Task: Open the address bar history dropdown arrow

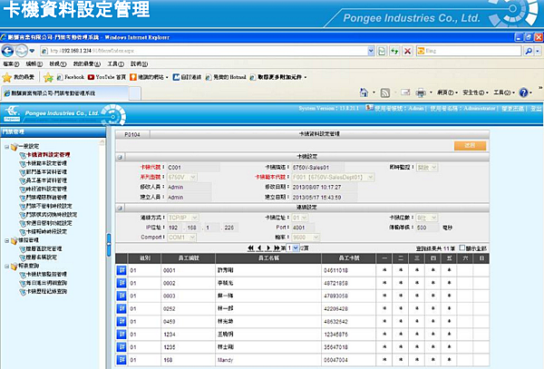Action: (x=371, y=51)
